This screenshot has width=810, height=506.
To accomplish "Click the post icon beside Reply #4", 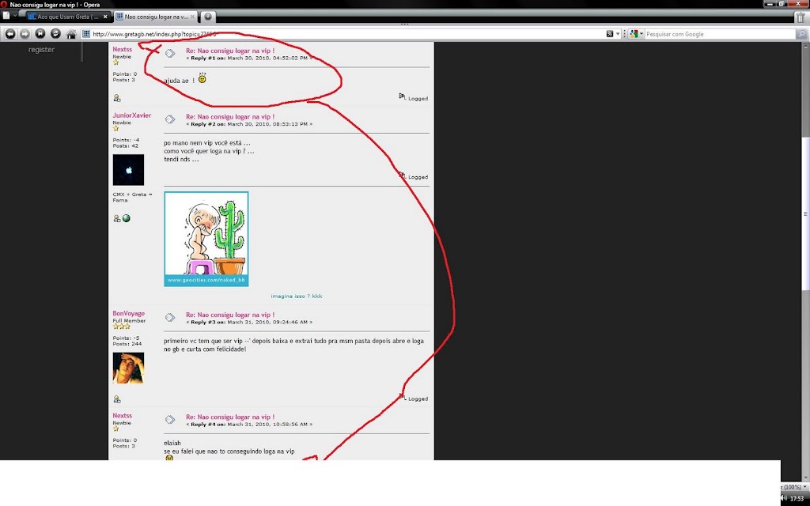I will [170, 419].
